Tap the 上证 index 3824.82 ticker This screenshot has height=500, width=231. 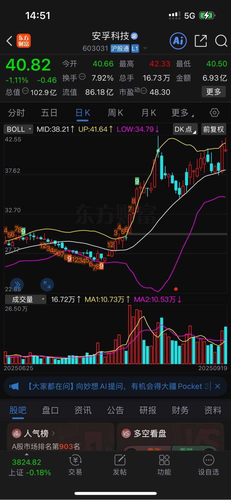(29, 467)
